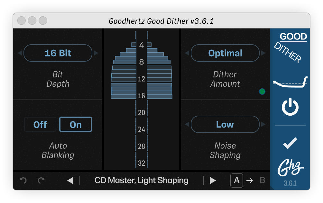Step Noise Shaping to previous option
This screenshot has width=323, height=203.
point(187,124)
